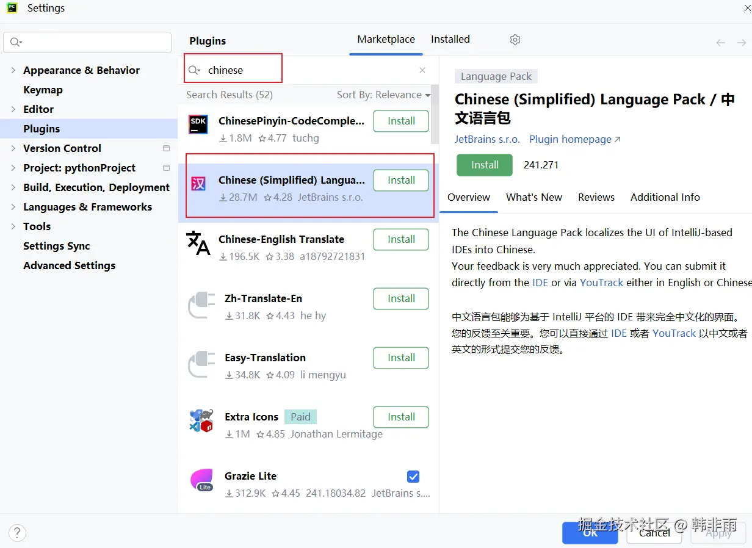Viewport: 752px width, 548px height.
Task: Select the Easy-Translation plug icon
Action: click(201, 364)
